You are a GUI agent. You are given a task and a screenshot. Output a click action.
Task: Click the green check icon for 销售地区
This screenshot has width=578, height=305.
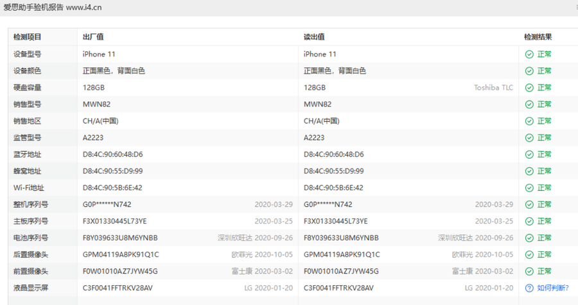click(x=529, y=121)
